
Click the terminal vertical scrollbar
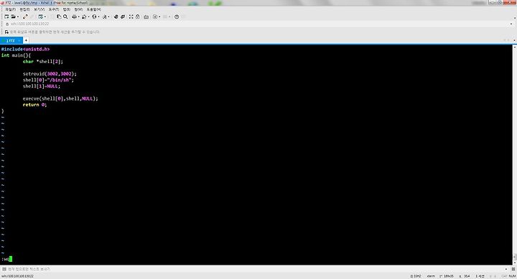[x=514, y=155]
